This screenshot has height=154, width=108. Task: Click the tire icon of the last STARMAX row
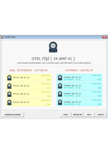click(60, 102)
